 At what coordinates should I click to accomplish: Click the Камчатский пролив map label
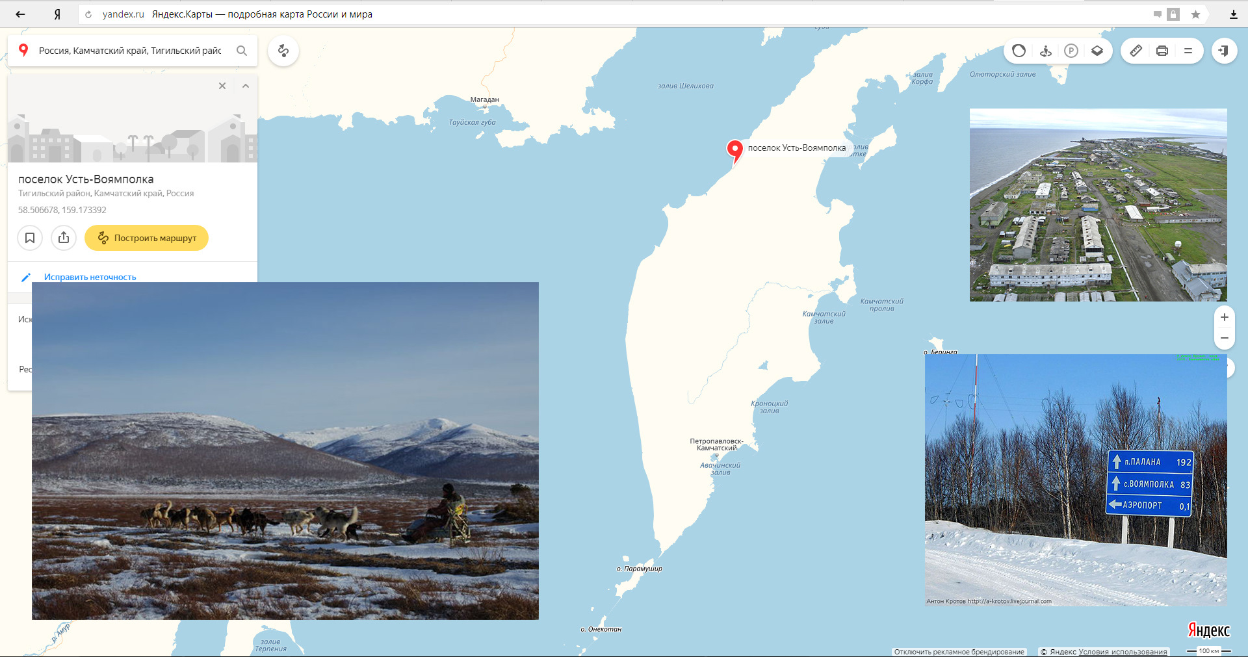[x=882, y=305]
